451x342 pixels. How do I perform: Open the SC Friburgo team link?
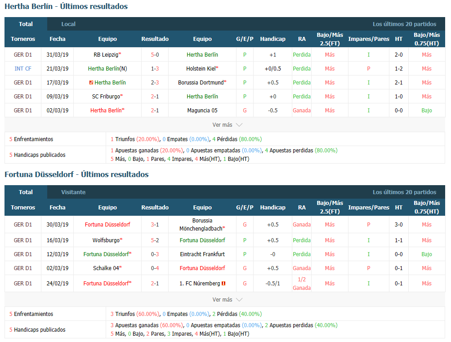pyautogui.click(x=106, y=97)
